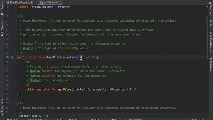
Task: Click the return type T on line 26
Action: (x=135, y=90)
